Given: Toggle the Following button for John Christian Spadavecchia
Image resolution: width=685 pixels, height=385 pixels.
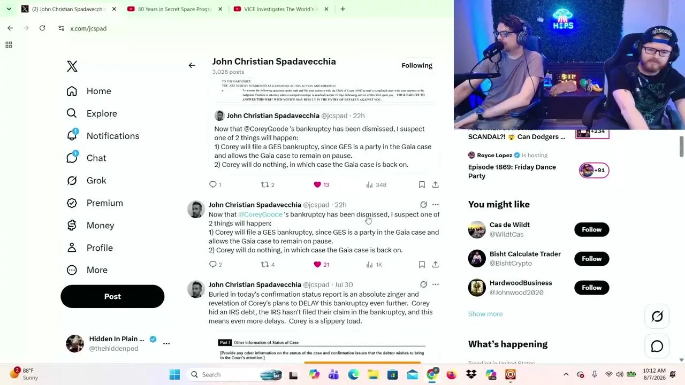Looking at the screenshot, I should [x=417, y=65].
